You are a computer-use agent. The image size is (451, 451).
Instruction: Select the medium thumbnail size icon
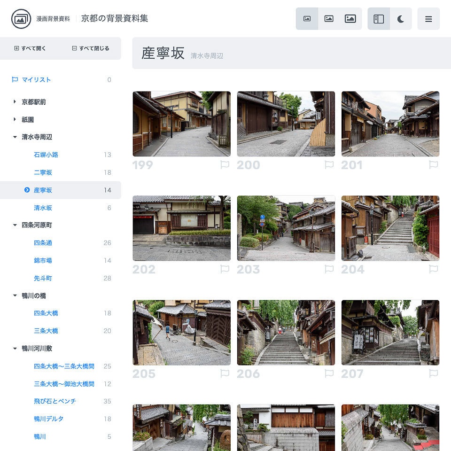[329, 18]
